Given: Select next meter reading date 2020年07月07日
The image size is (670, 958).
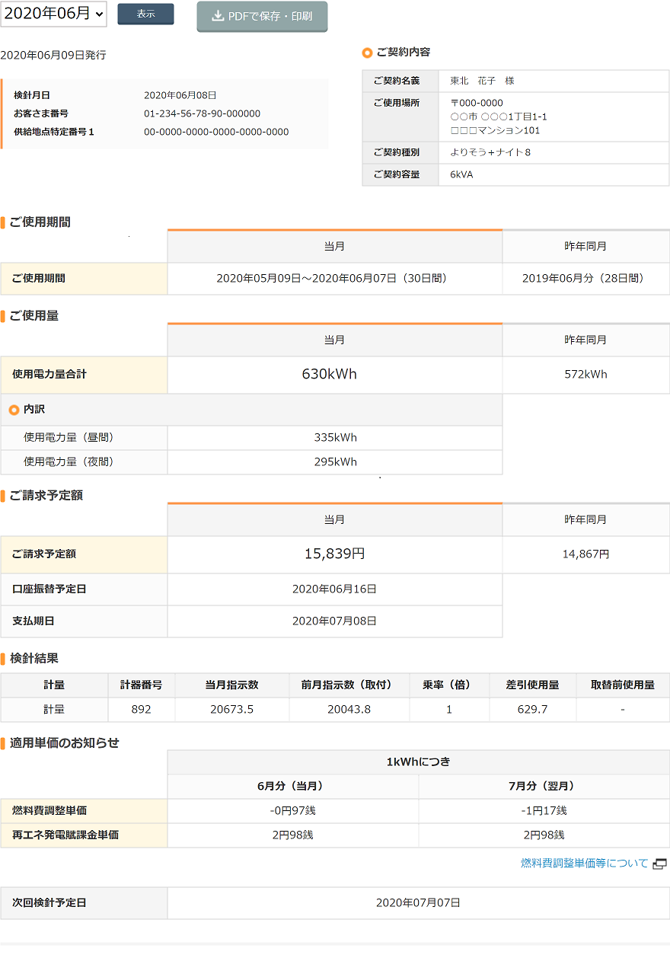Looking at the screenshot, I should [x=419, y=903].
